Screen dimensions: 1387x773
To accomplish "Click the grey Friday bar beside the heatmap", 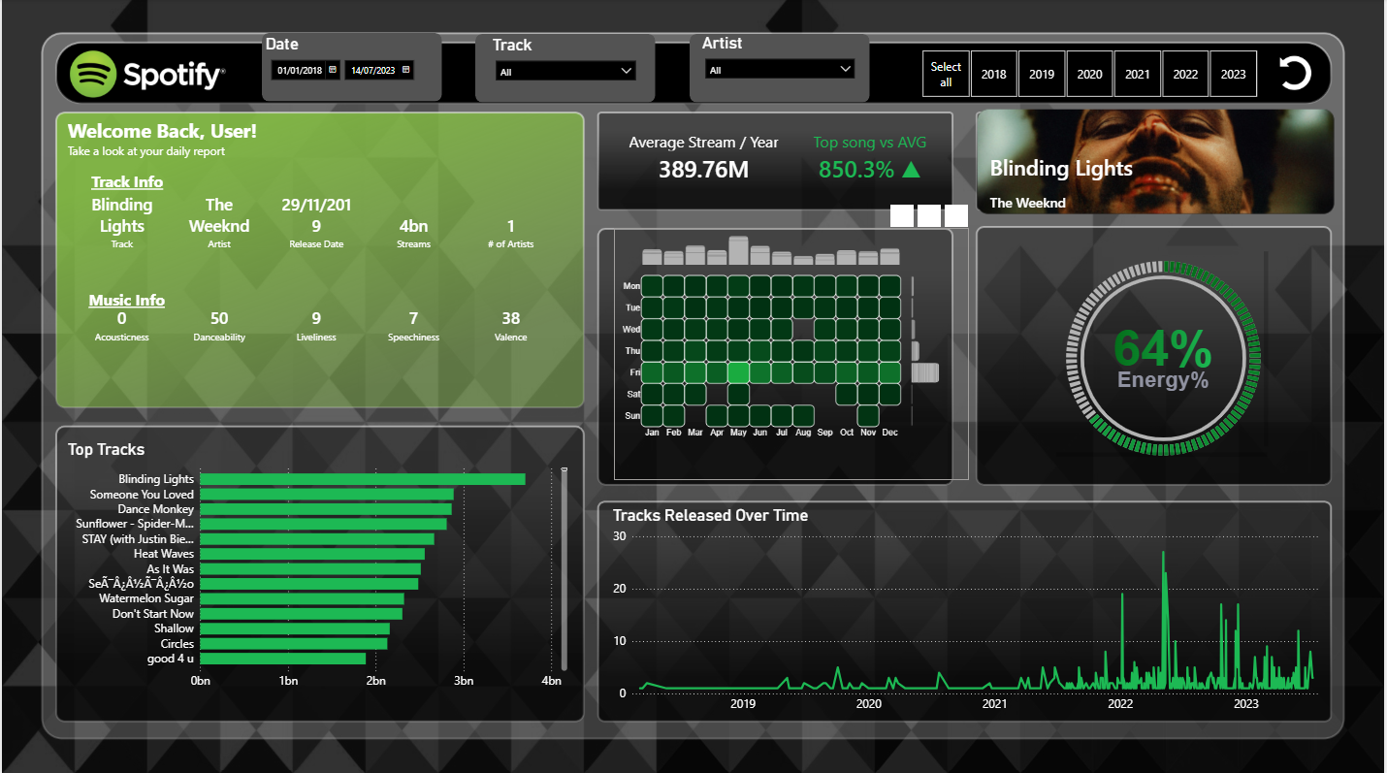I will point(925,372).
